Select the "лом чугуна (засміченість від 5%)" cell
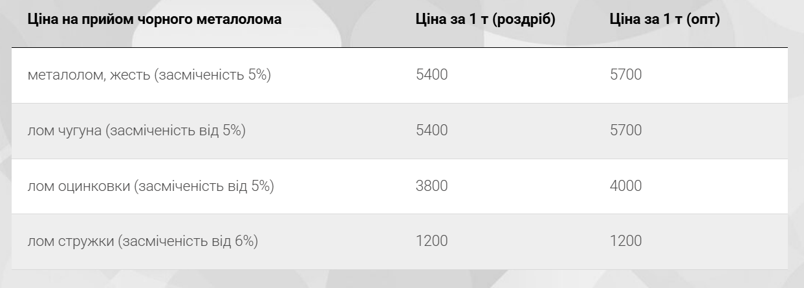The image size is (804, 288). point(136,131)
